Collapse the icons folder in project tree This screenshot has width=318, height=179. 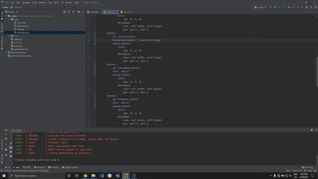9,19
